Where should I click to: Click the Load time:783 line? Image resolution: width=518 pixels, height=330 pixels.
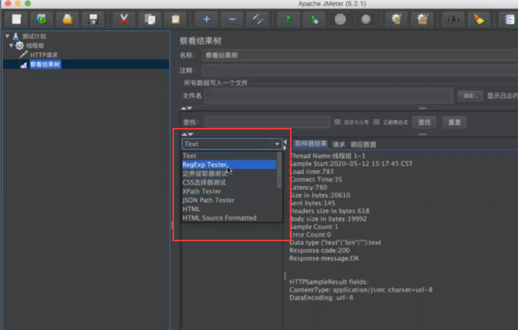click(x=312, y=171)
